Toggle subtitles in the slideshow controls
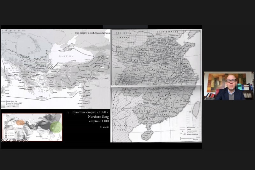255x170 pixels. [14, 141]
